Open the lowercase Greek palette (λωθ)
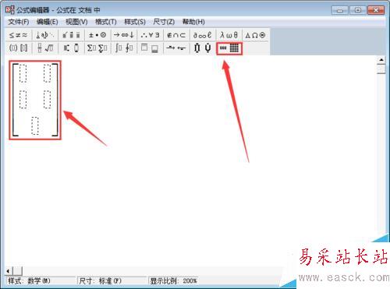The height and width of the screenshot is (289, 390). [x=229, y=35]
